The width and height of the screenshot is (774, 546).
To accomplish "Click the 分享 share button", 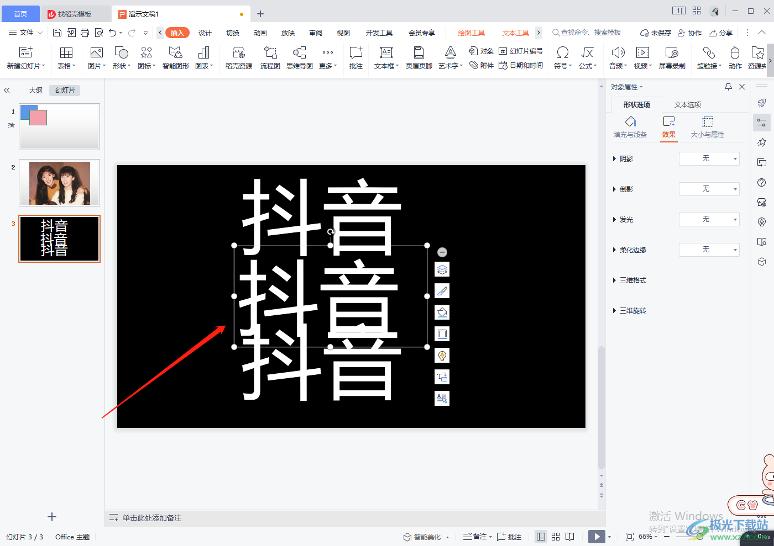I will pyautogui.click(x=721, y=33).
